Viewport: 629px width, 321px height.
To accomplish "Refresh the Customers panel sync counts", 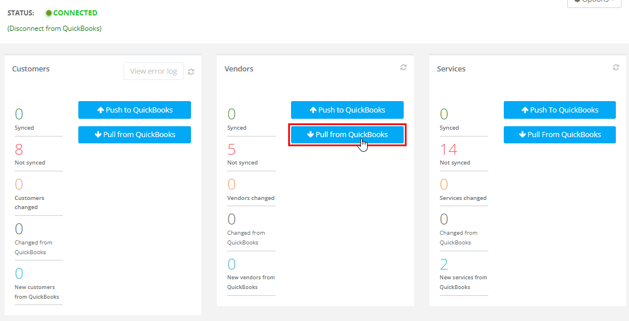I will (x=191, y=72).
